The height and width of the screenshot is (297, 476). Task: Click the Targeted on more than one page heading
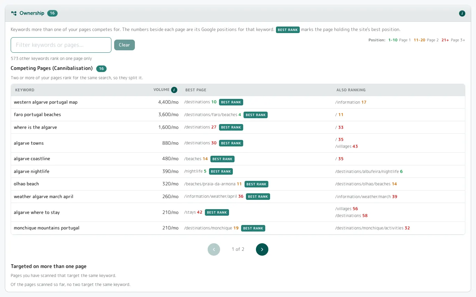49,266
